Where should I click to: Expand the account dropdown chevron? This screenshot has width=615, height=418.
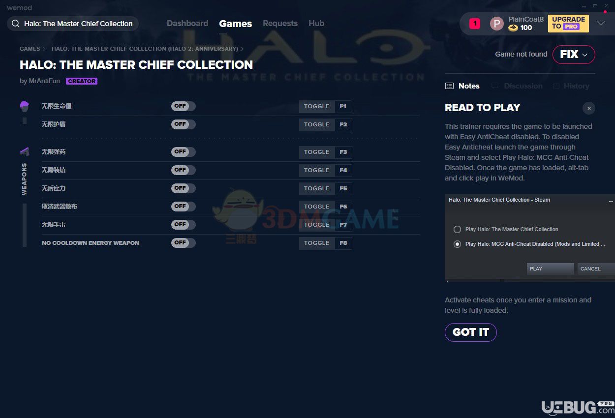pos(601,24)
